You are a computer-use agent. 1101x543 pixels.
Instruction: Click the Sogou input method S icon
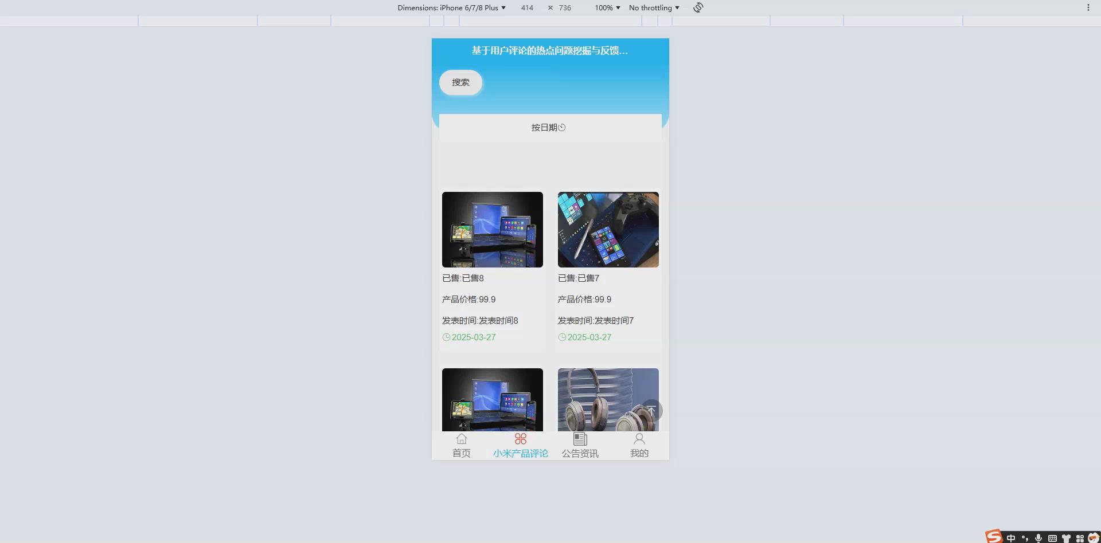(994, 536)
